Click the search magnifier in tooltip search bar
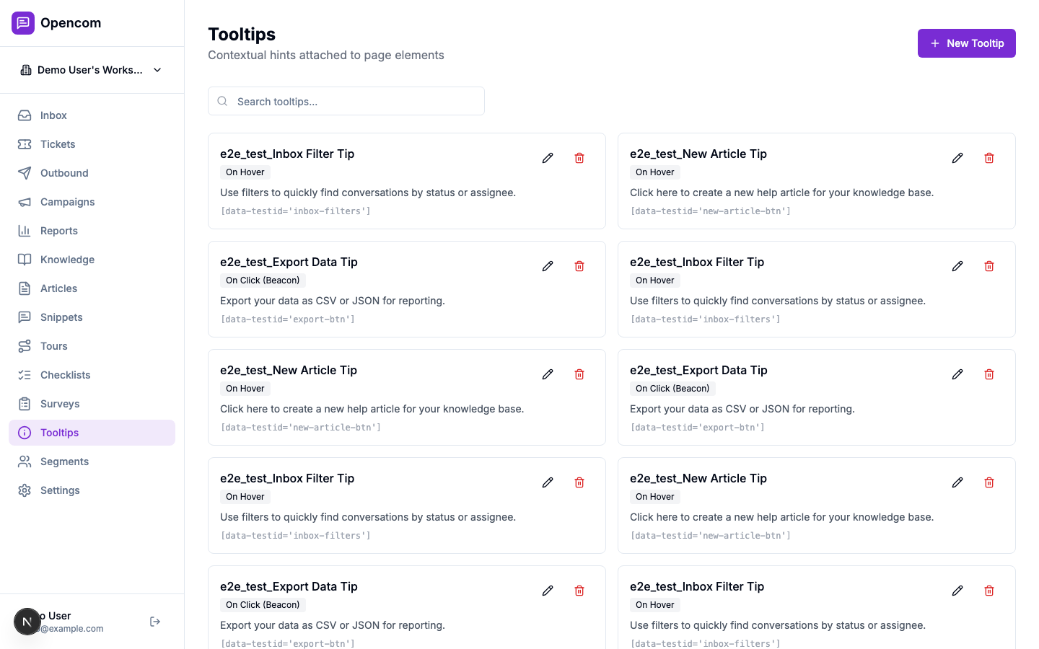The image size is (1039, 649). coord(222,101)
